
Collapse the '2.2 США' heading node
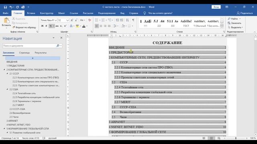point(7,89)
